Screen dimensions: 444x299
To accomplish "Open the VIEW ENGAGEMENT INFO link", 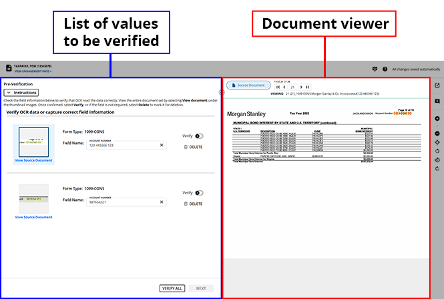I will click(33, 71).
